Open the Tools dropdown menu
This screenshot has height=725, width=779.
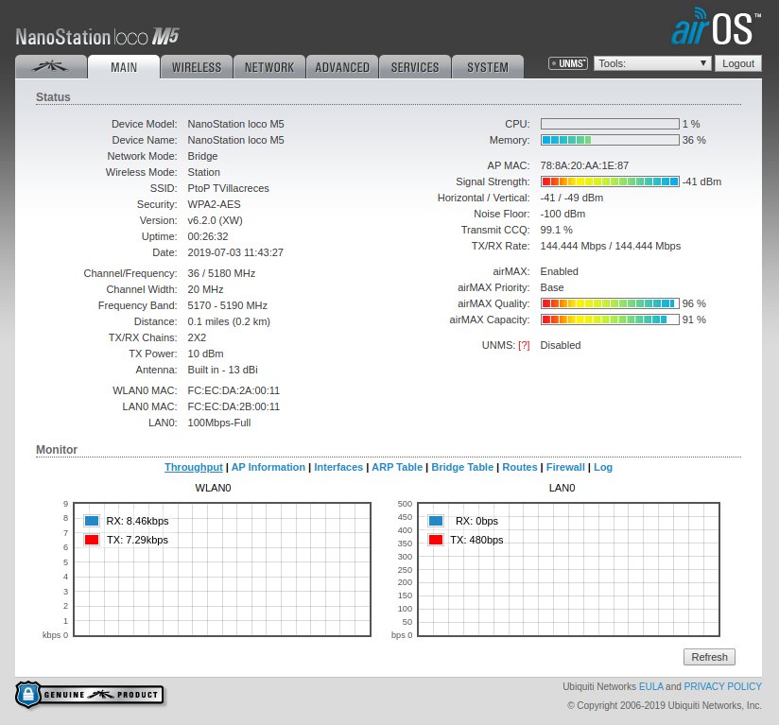coord(652,63)
